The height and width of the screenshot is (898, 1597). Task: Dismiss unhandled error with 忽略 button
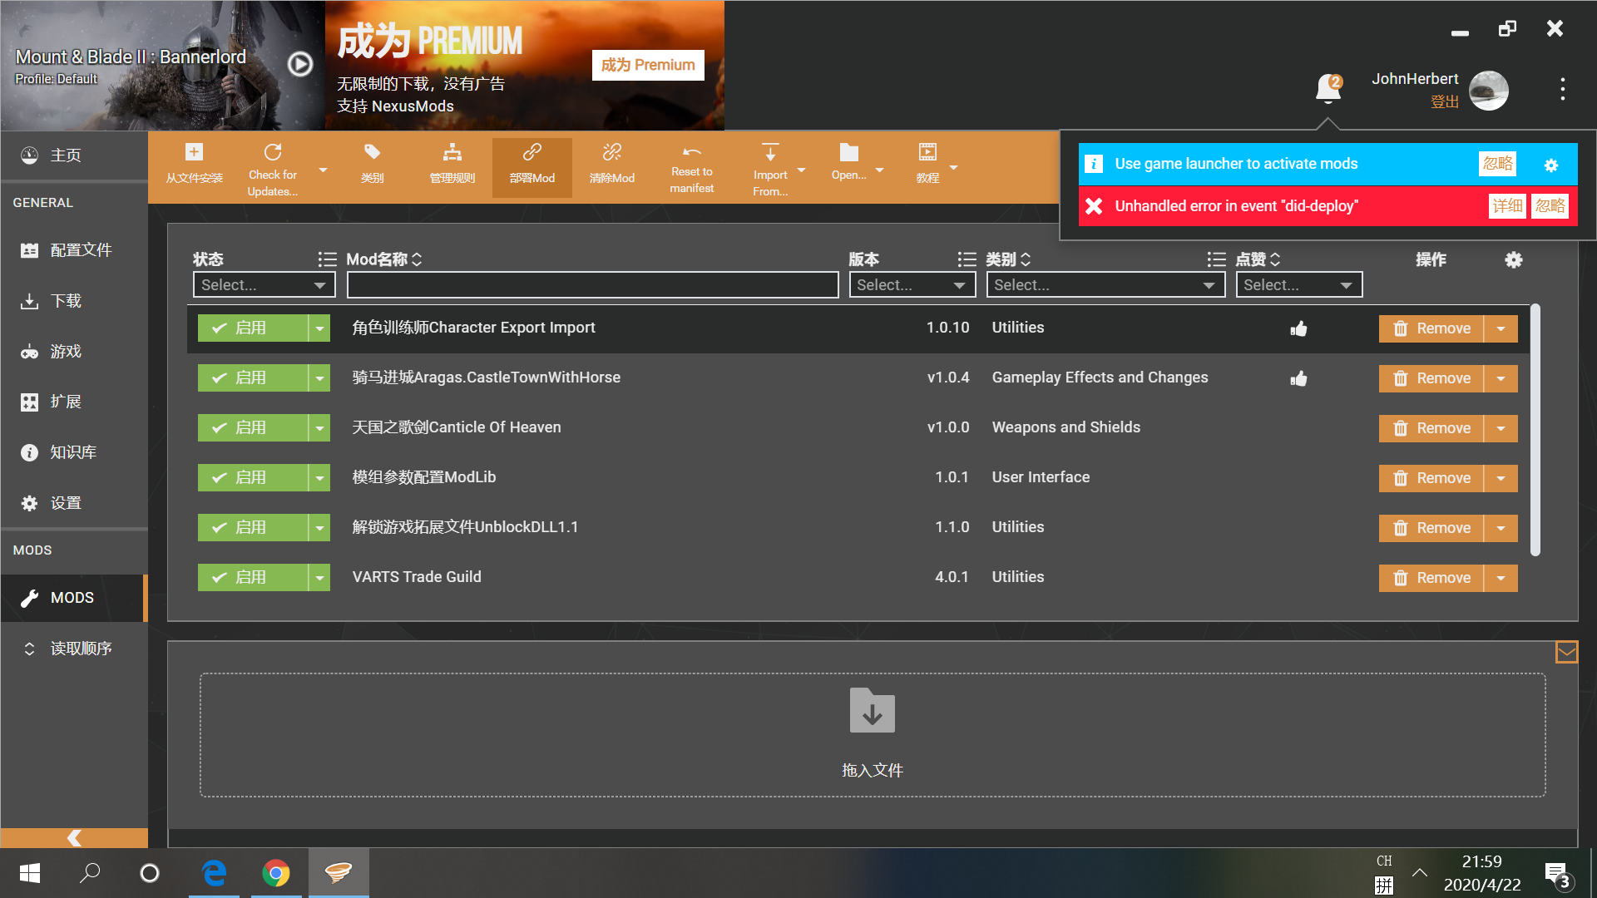[x=1550, y=206]
